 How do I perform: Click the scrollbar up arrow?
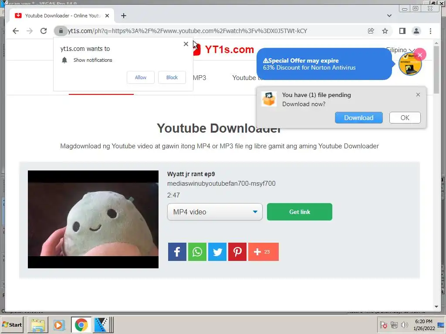pyautogui.click(x=436, y=43)
